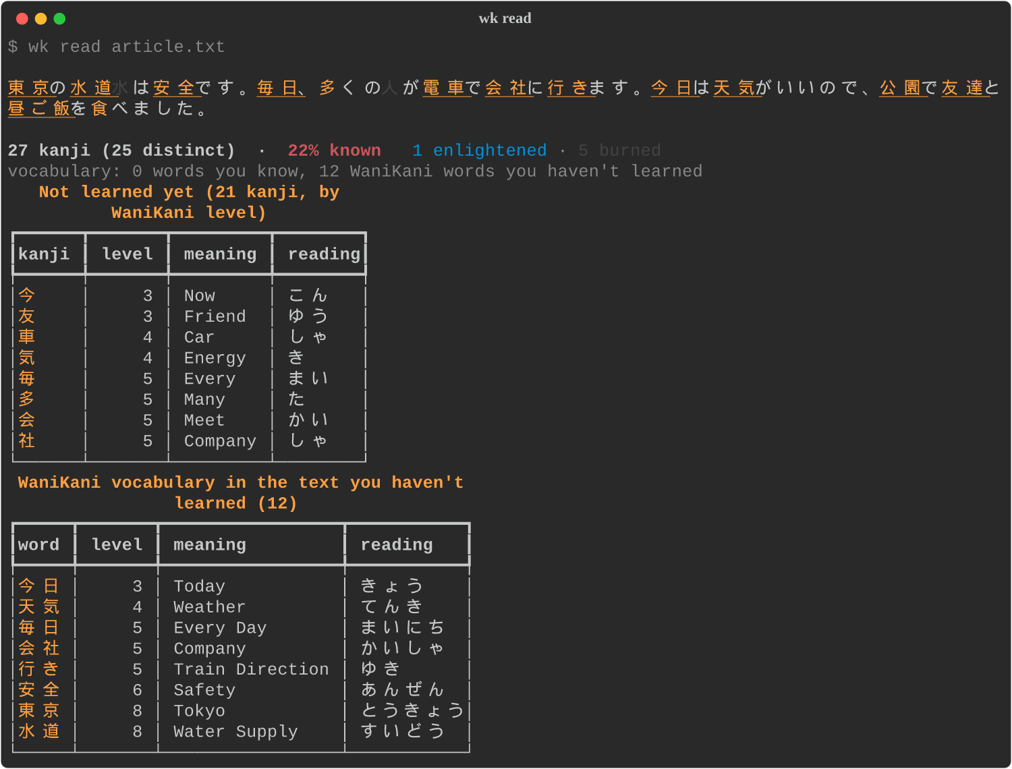Click the 'wk read' window title
The image size is (1012, 769).
505,18
